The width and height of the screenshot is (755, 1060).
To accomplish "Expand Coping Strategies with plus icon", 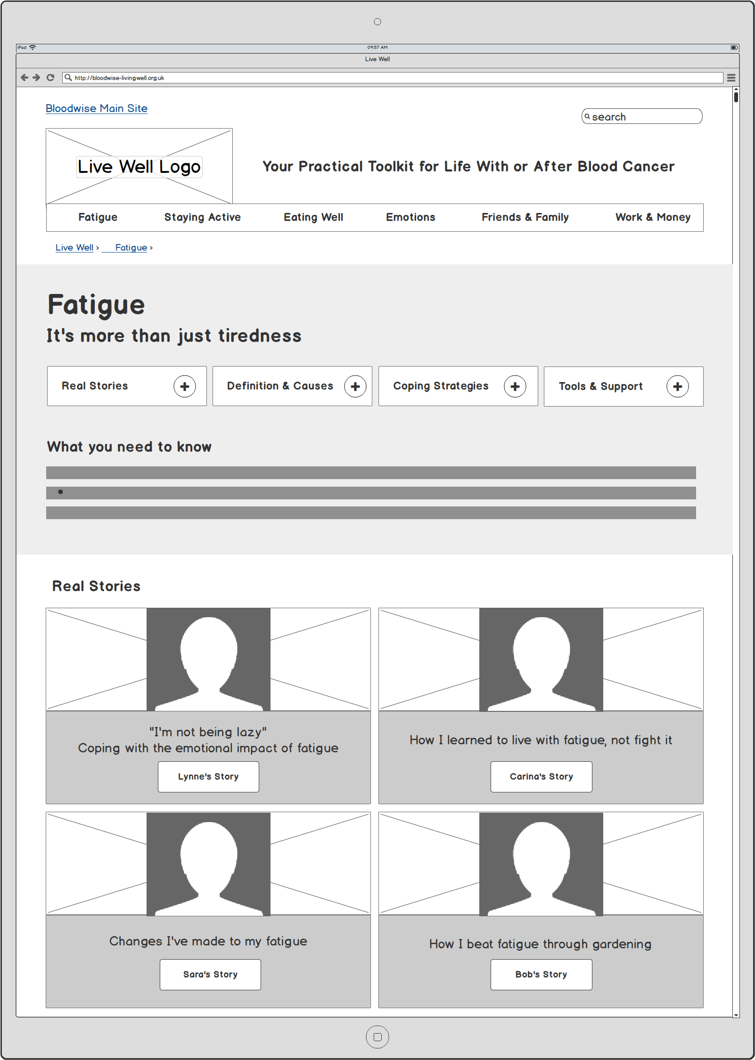I will pyautogui.click(x=515, y=386).
